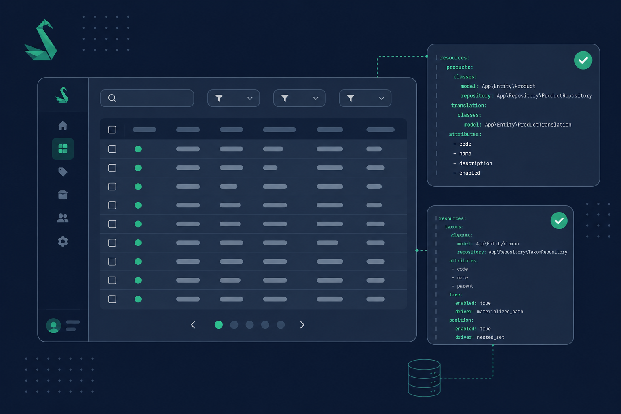Image resolution: width=621 pixels, height=414 pixels.
Task: Click 'App\Entity\ProductTranslation' value
Action: pos(528,125)
